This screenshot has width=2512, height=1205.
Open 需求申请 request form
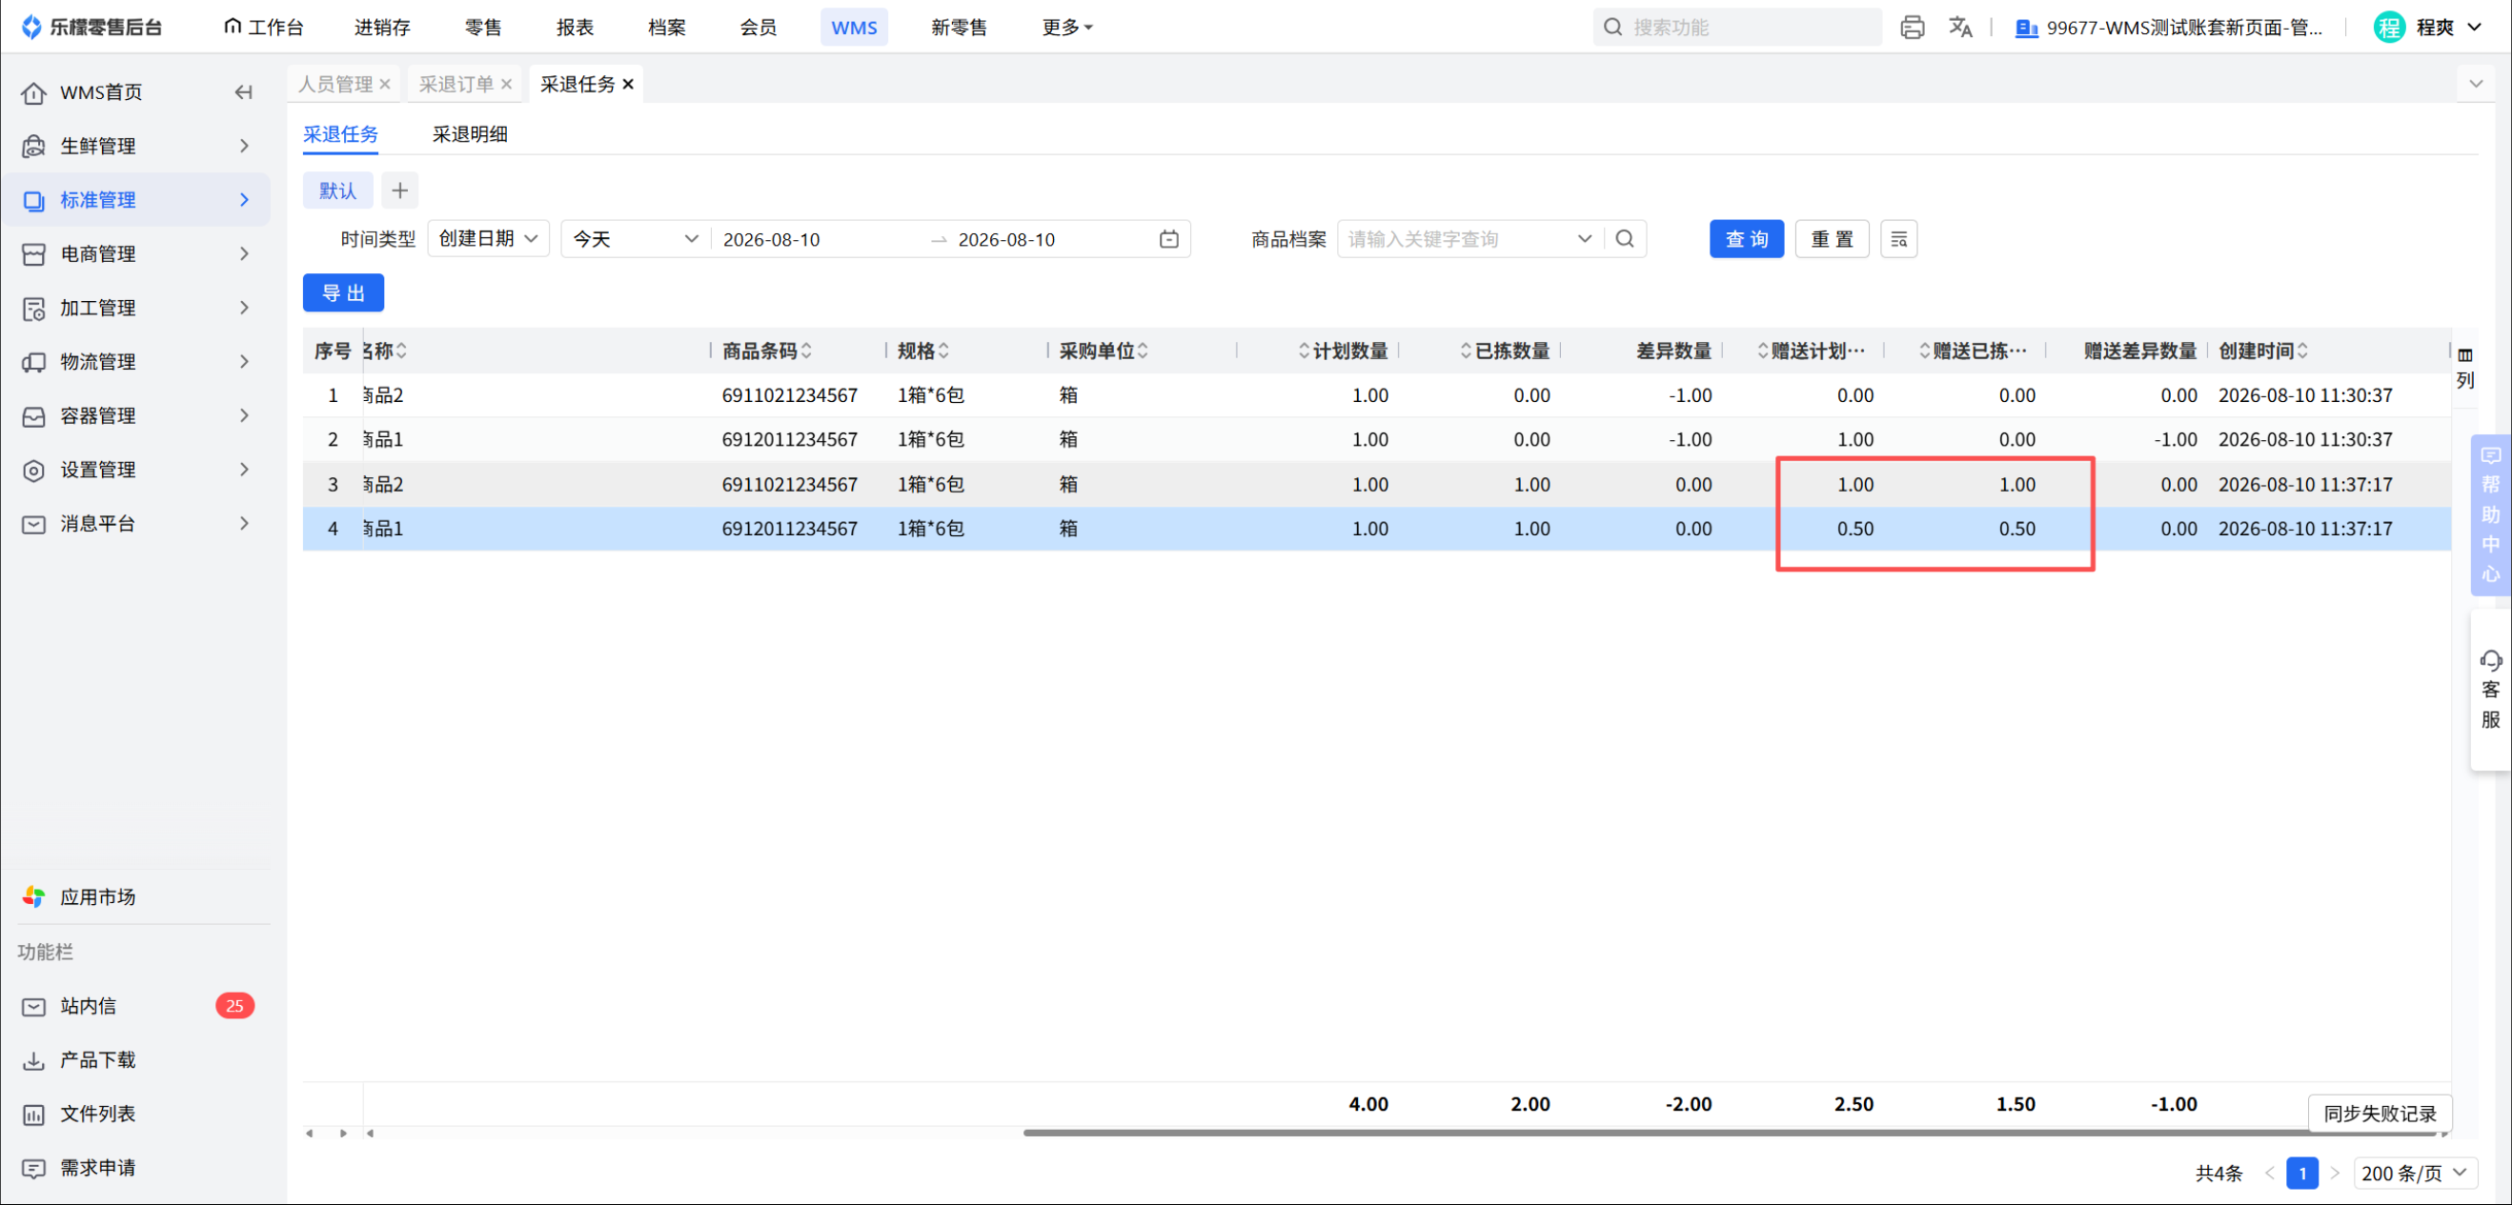point(97,1168)
